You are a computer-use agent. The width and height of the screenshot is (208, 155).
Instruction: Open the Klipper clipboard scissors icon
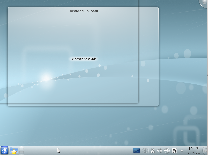(153, 151)
